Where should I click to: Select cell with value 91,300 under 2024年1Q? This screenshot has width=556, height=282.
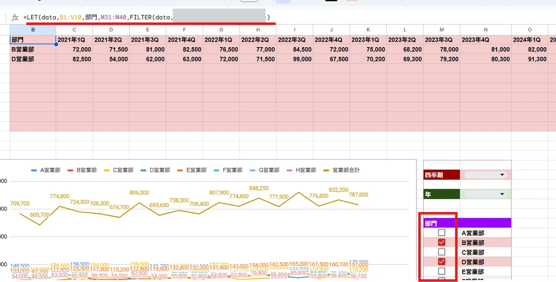coord(530,59)
